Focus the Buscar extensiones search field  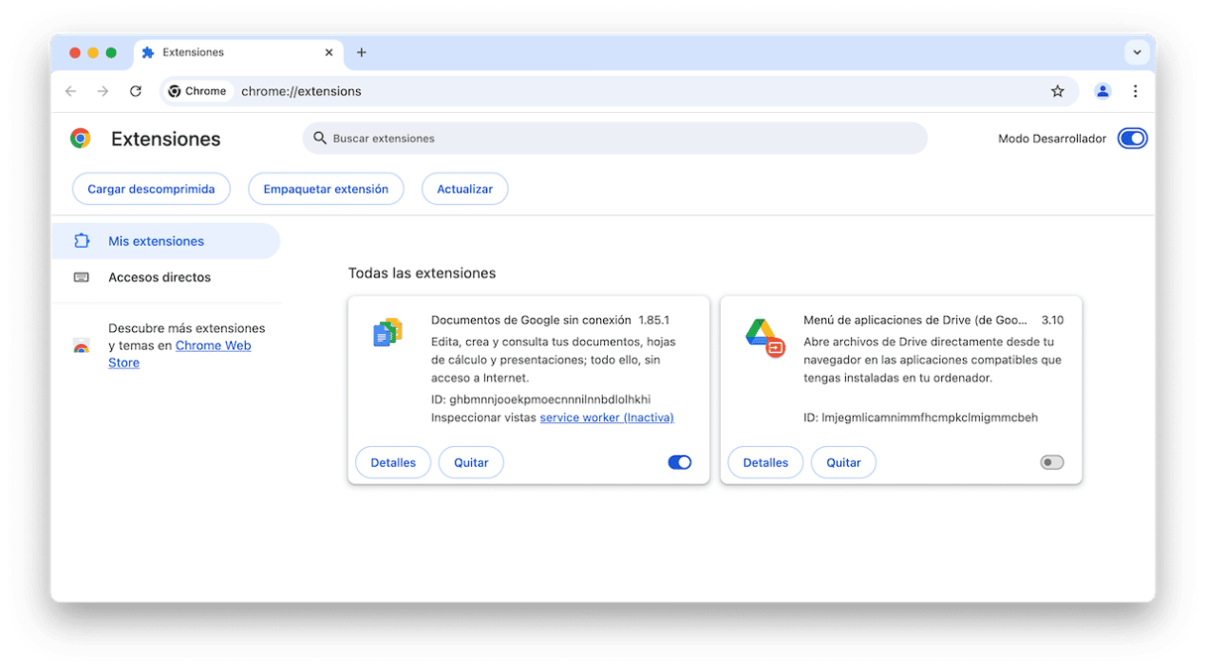coord(615,138)
